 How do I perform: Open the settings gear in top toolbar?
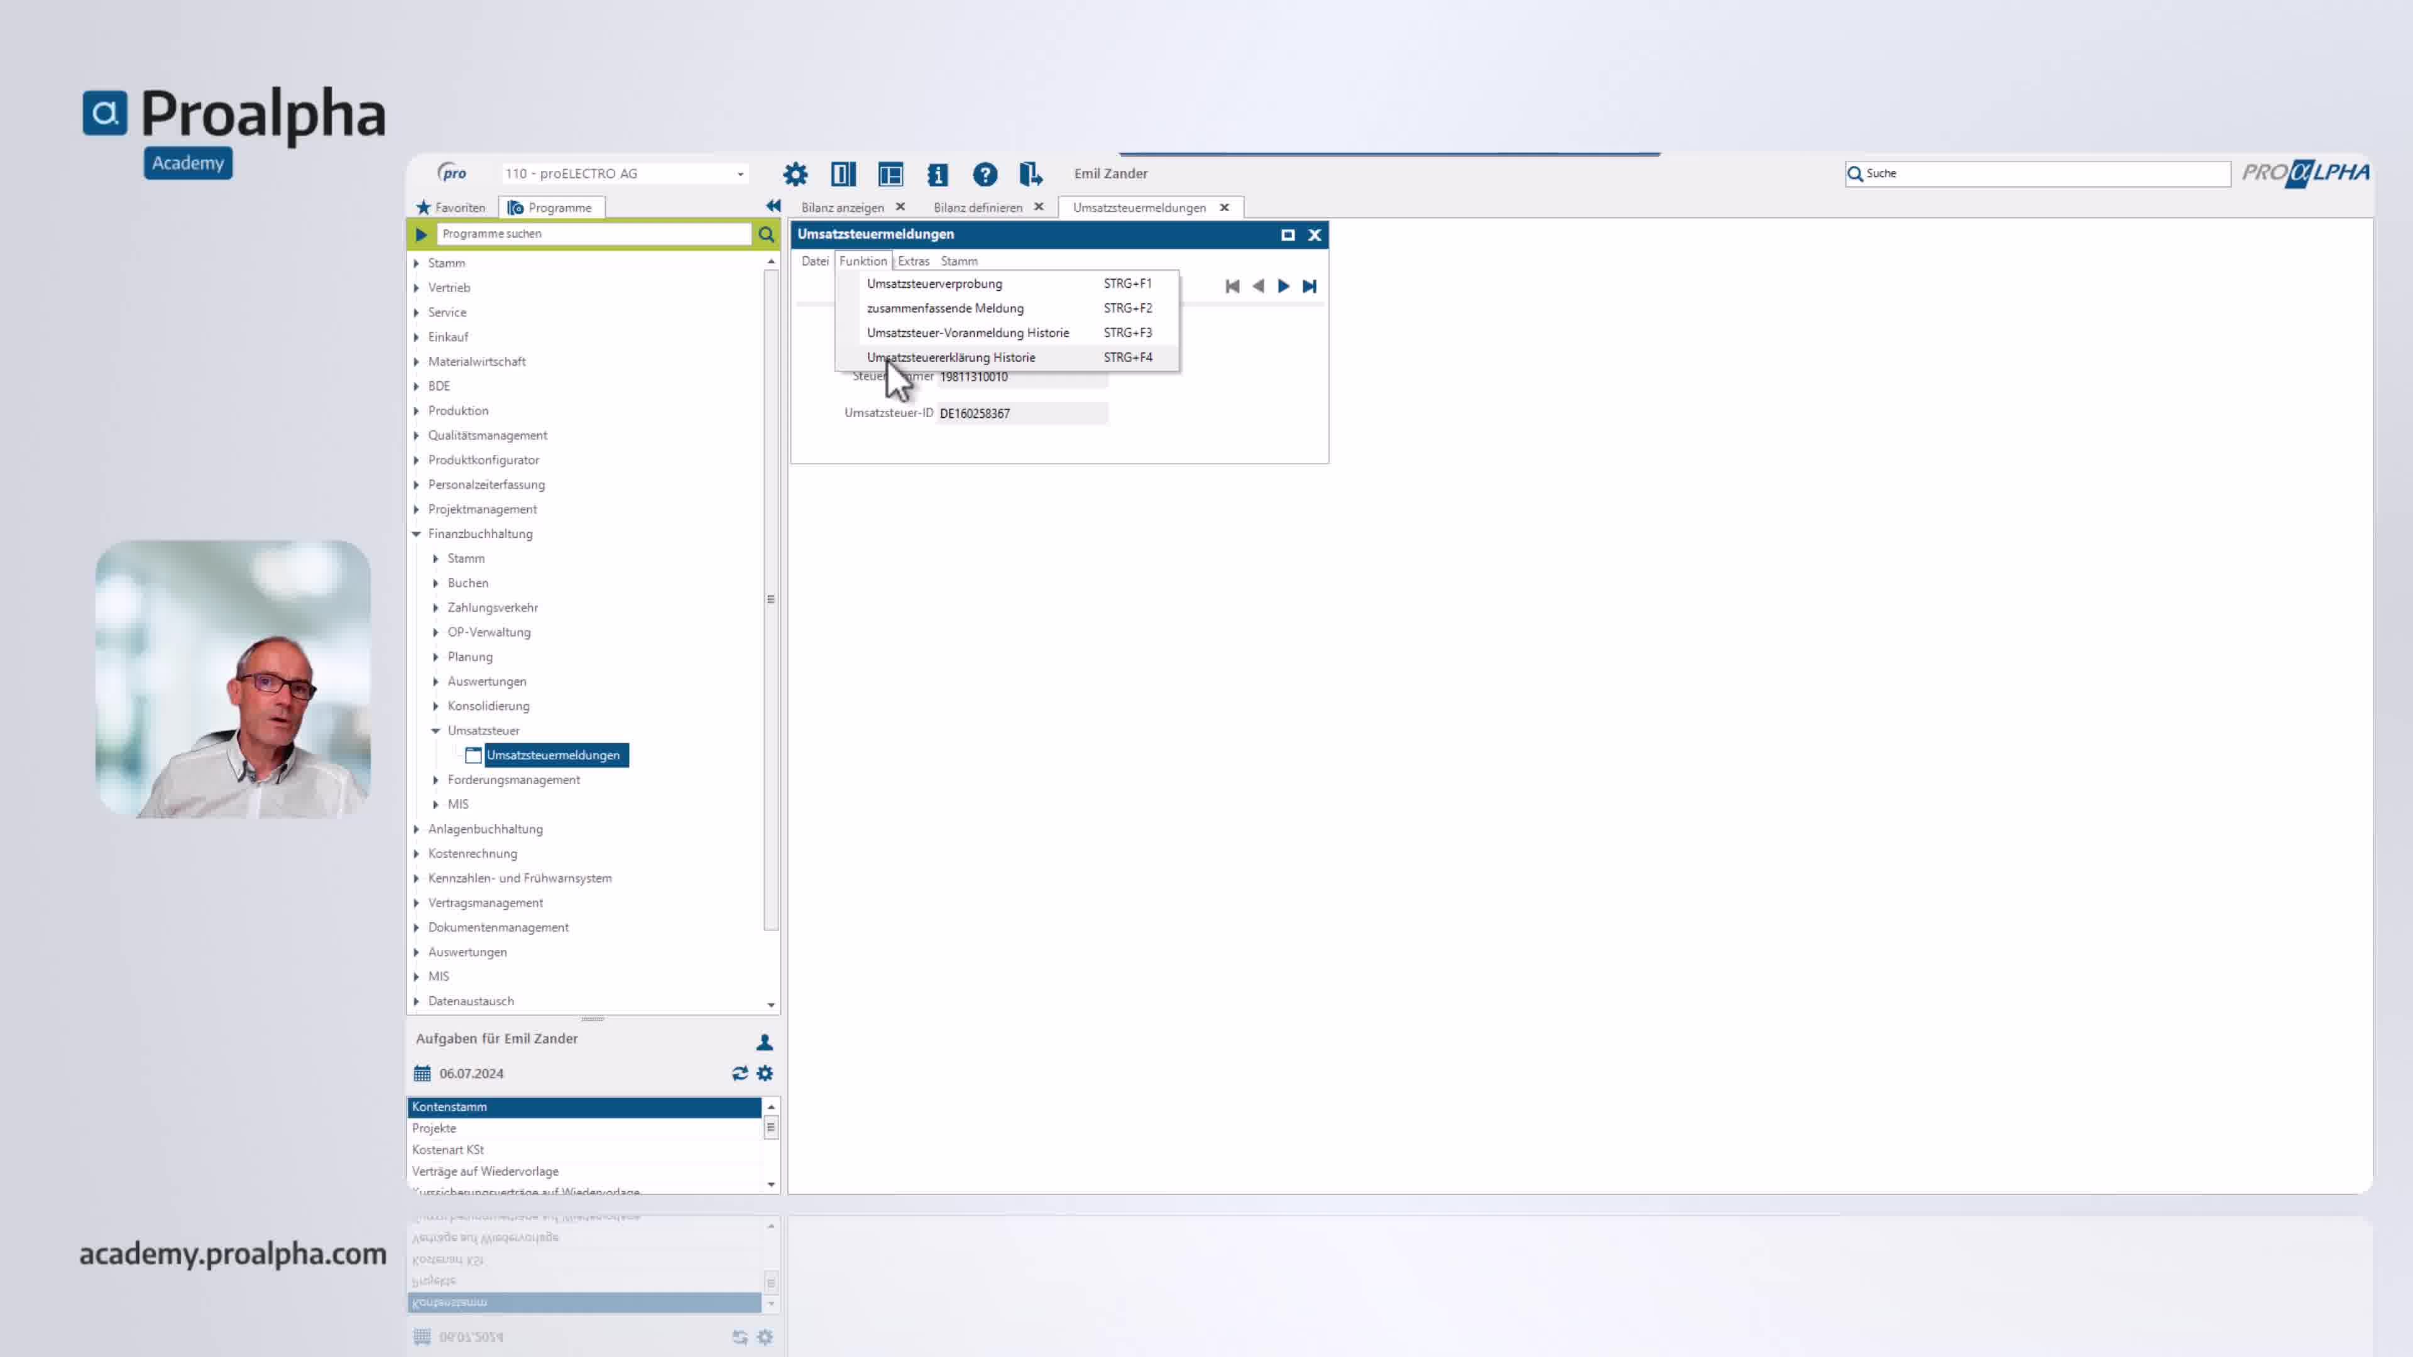tap(796, 174)
